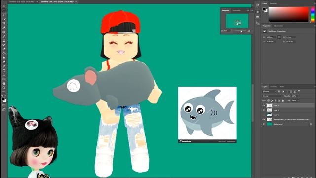Screen dimensions: 316x178
Task: Select the Clone Stamp tool
Action: 4,41
